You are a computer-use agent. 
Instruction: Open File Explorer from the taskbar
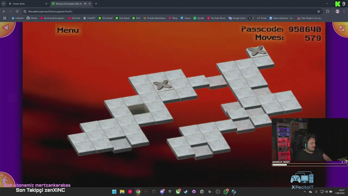coord(122,192)
